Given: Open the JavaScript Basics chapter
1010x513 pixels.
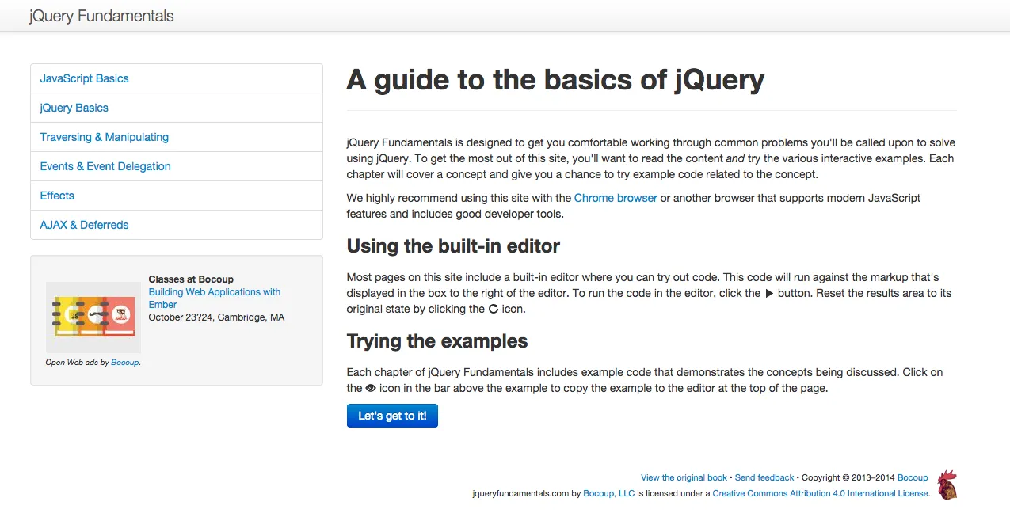Looking at the screenshot, I should (x=176, y=78).
